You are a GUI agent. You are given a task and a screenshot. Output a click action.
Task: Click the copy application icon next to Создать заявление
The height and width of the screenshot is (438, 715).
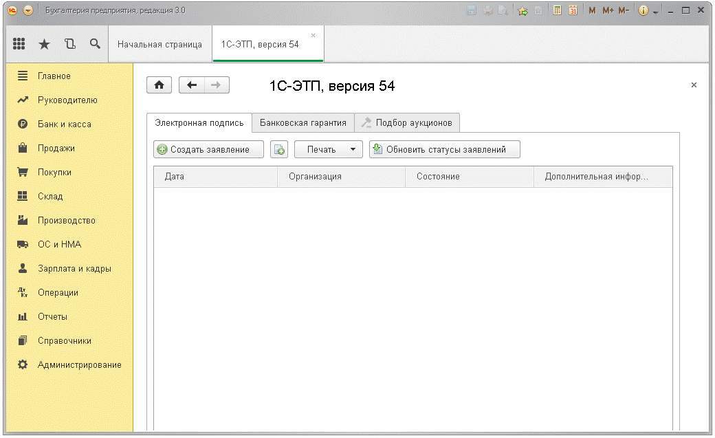pos(279,149)
